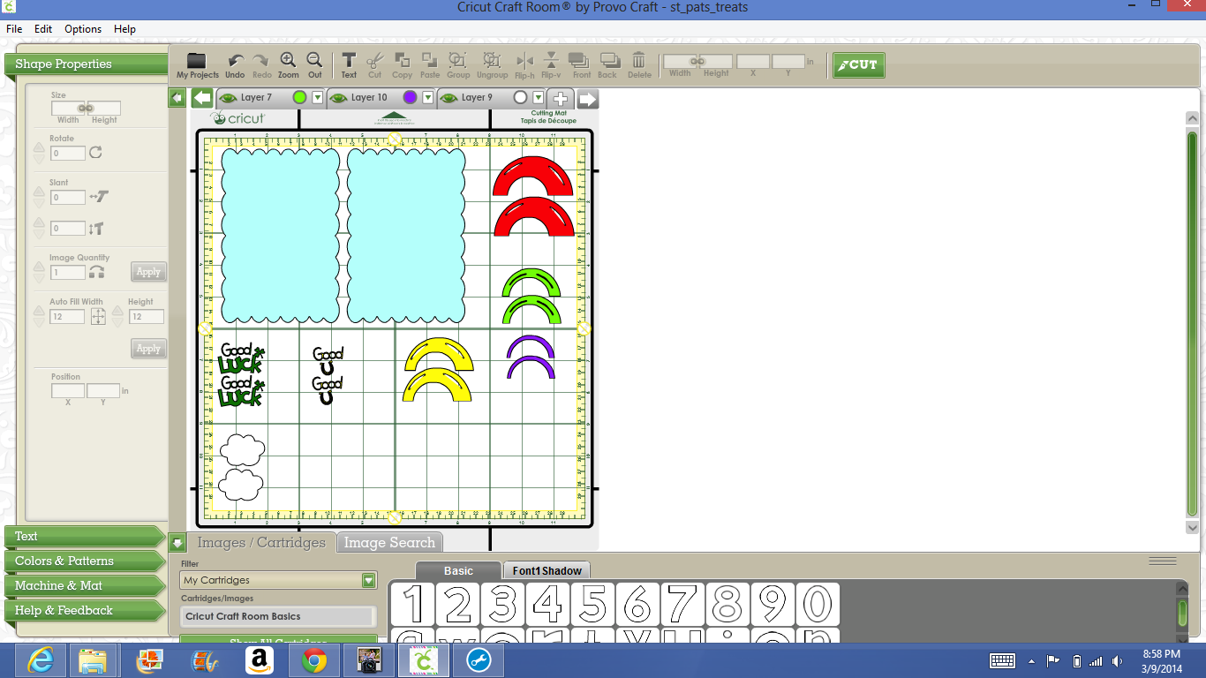Switch to Font1 Shadow tab
1206x678 pixels.
coord(546,571)
